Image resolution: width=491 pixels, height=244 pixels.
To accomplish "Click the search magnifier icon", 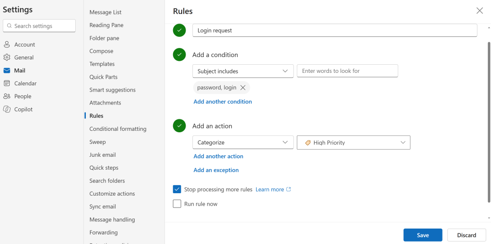I will pos(10,26).
